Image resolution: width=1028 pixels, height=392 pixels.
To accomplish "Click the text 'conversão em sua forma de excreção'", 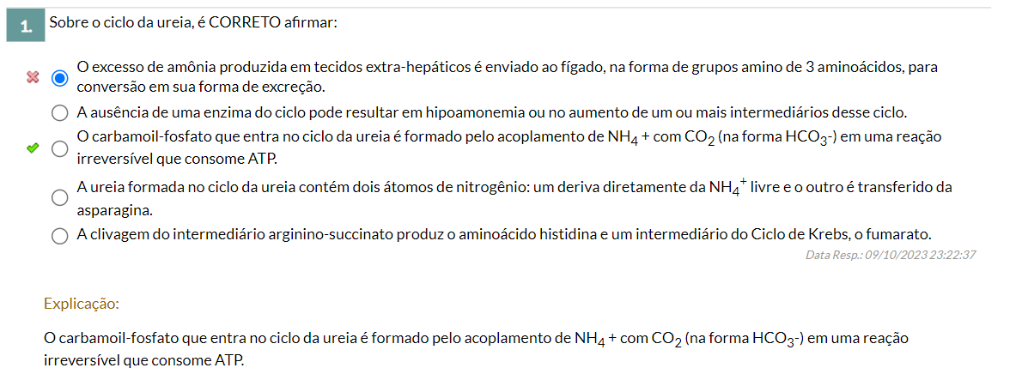I will pos(201,87).
